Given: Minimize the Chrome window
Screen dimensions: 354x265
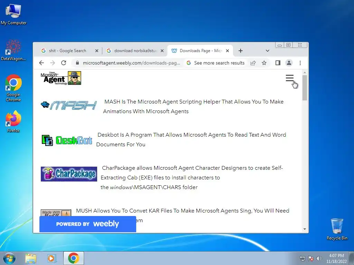Looking at the screenshot, I should coord(279,45).
